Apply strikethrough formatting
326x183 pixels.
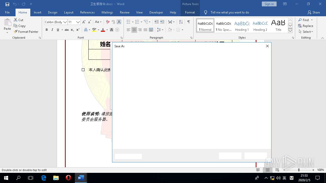click(67, 30)
